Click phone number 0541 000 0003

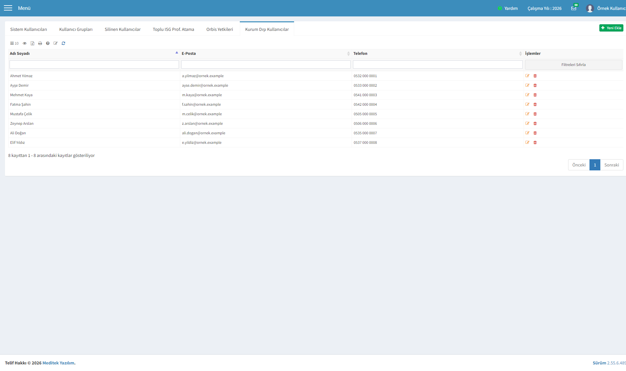(365, 95)
